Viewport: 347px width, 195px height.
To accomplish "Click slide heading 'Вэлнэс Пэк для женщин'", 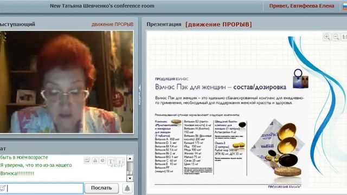I will [190, 87].
